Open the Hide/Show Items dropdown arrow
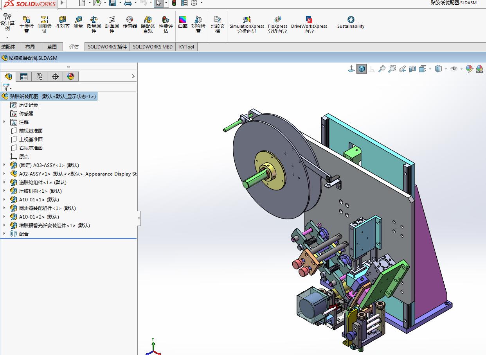Image resolution: width=486 pixels, height=355 pixels. click(461, 69)
